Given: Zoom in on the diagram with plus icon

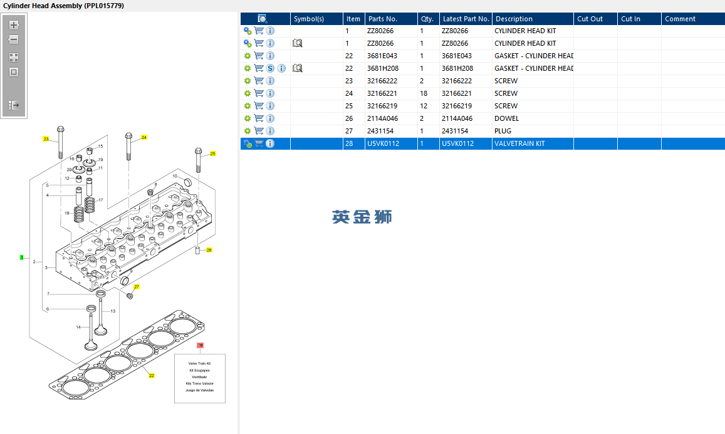Looking at the screenshot, I should (x=14, y=25).
